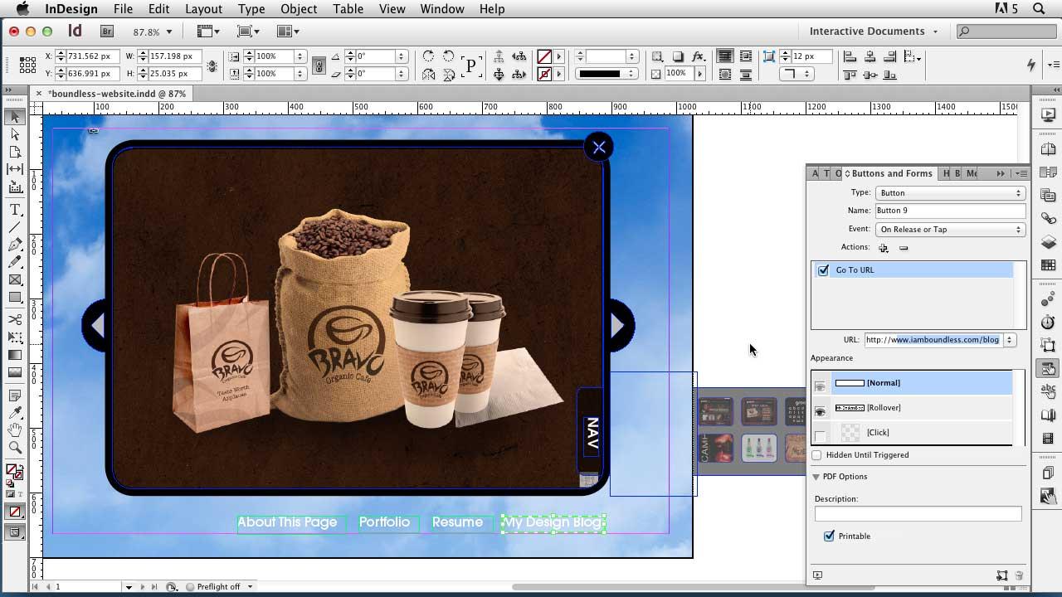
Task: Select the Rectangle tool
Action: pyautogui.click(x=15, y=298)
